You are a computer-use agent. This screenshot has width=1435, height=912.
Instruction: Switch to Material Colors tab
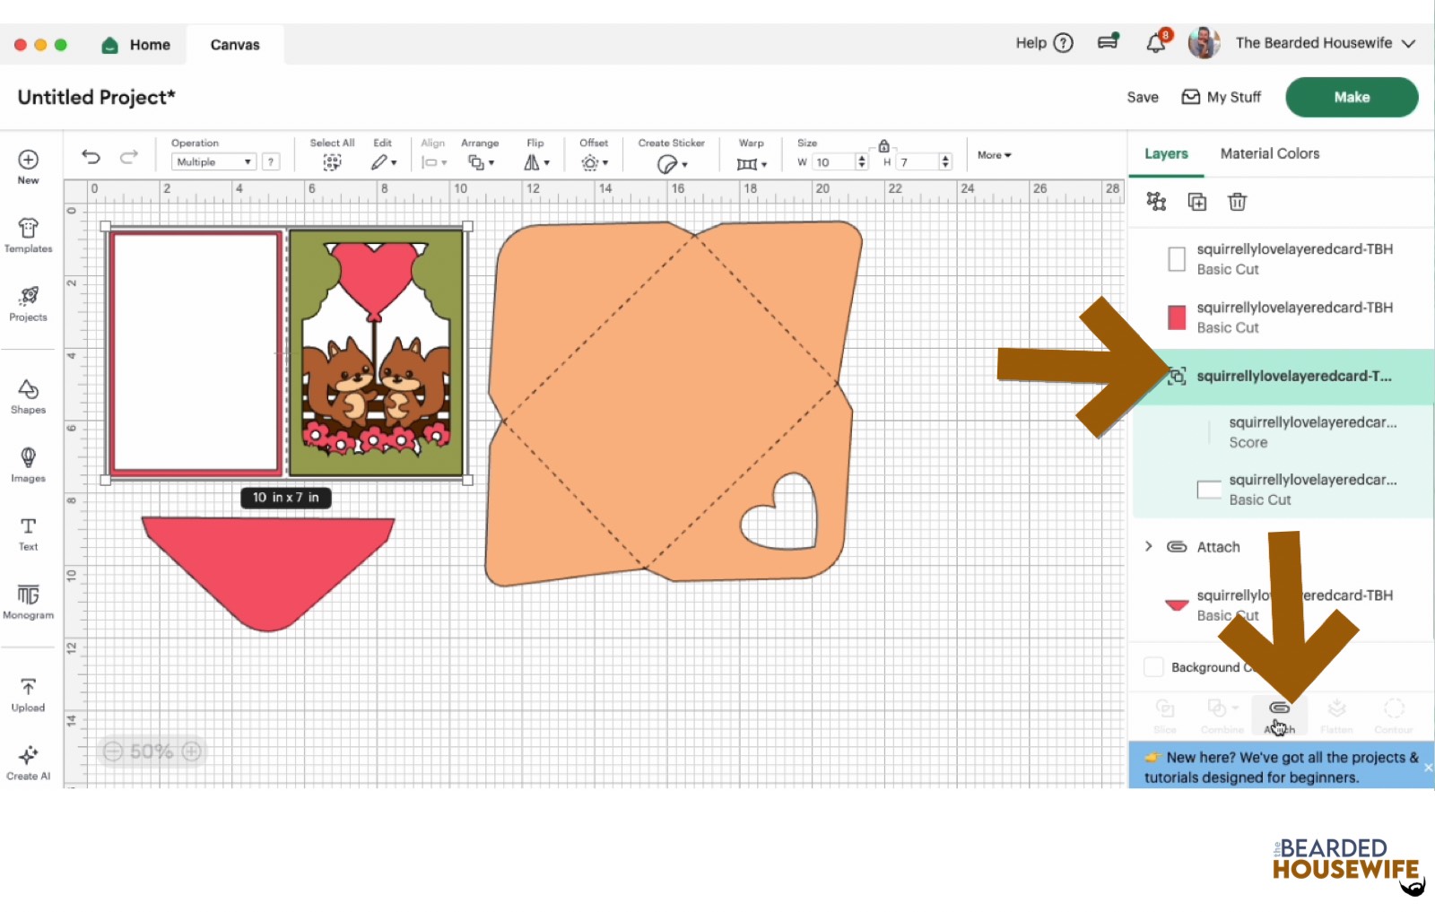pyautogui.click(x=1269, y=153)
